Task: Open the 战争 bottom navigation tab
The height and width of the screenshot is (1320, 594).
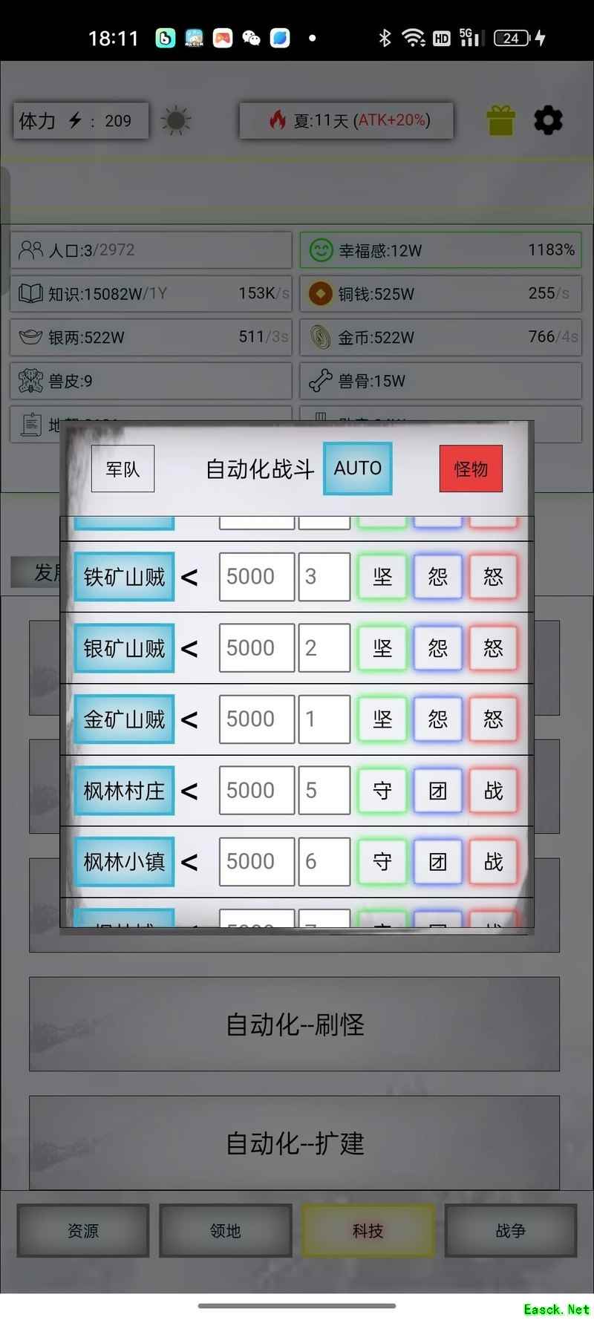Action: (x=511, y=1231)
